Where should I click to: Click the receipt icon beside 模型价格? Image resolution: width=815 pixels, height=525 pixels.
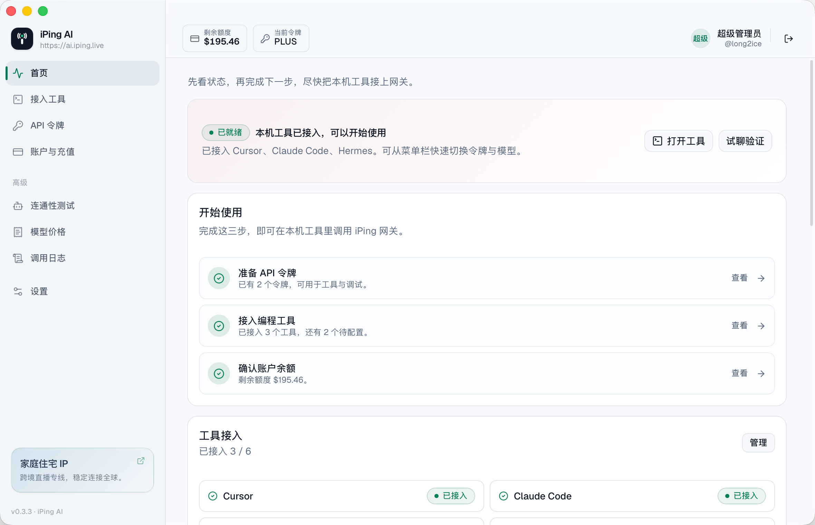pyautogui.click(x=18, y=232)
